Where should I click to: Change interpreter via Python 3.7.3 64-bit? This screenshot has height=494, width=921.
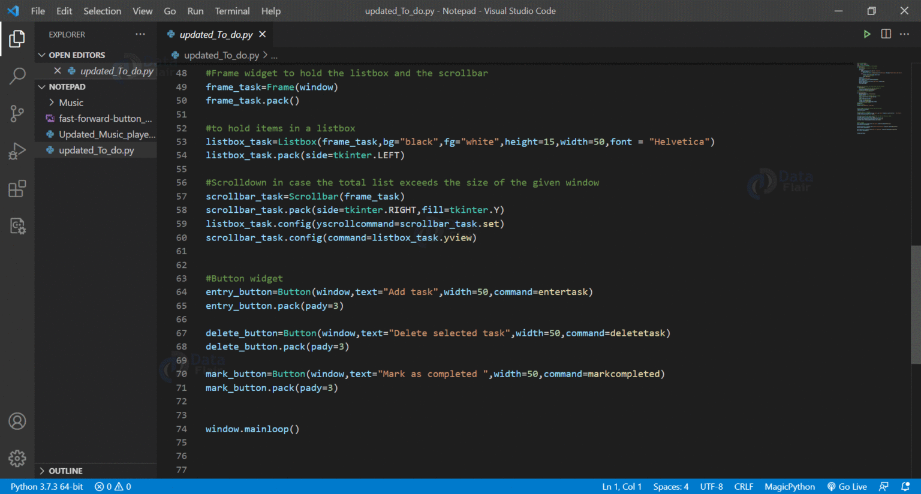46,486
